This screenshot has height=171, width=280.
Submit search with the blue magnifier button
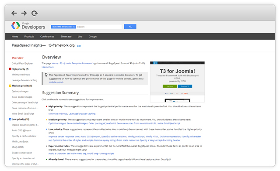click(x=130, y=27)
